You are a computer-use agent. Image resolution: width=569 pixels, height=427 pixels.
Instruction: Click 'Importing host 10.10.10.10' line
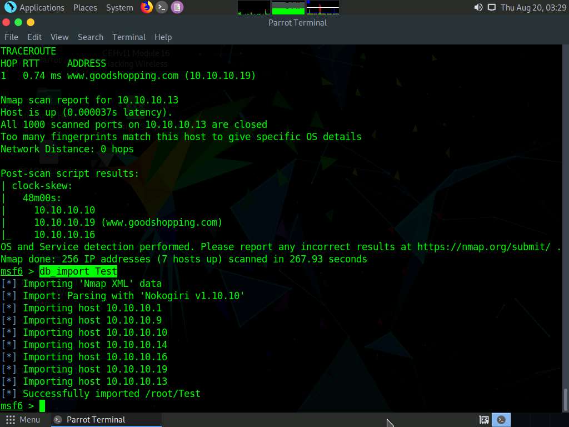click(x=84, y=332)
